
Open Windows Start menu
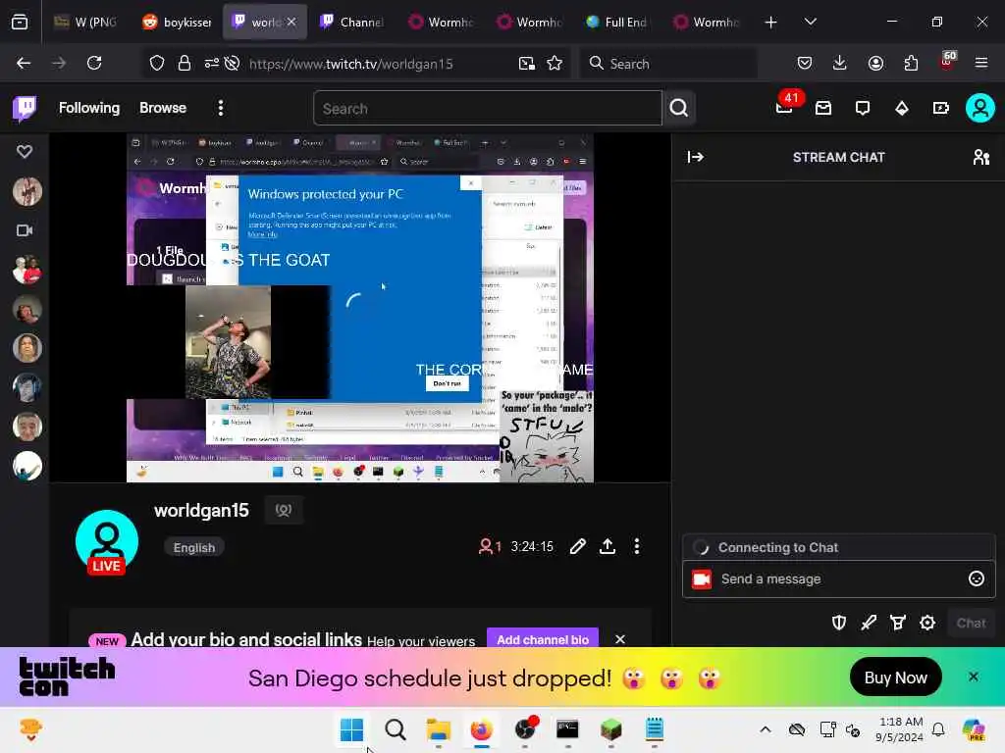[x=351, y=729]
